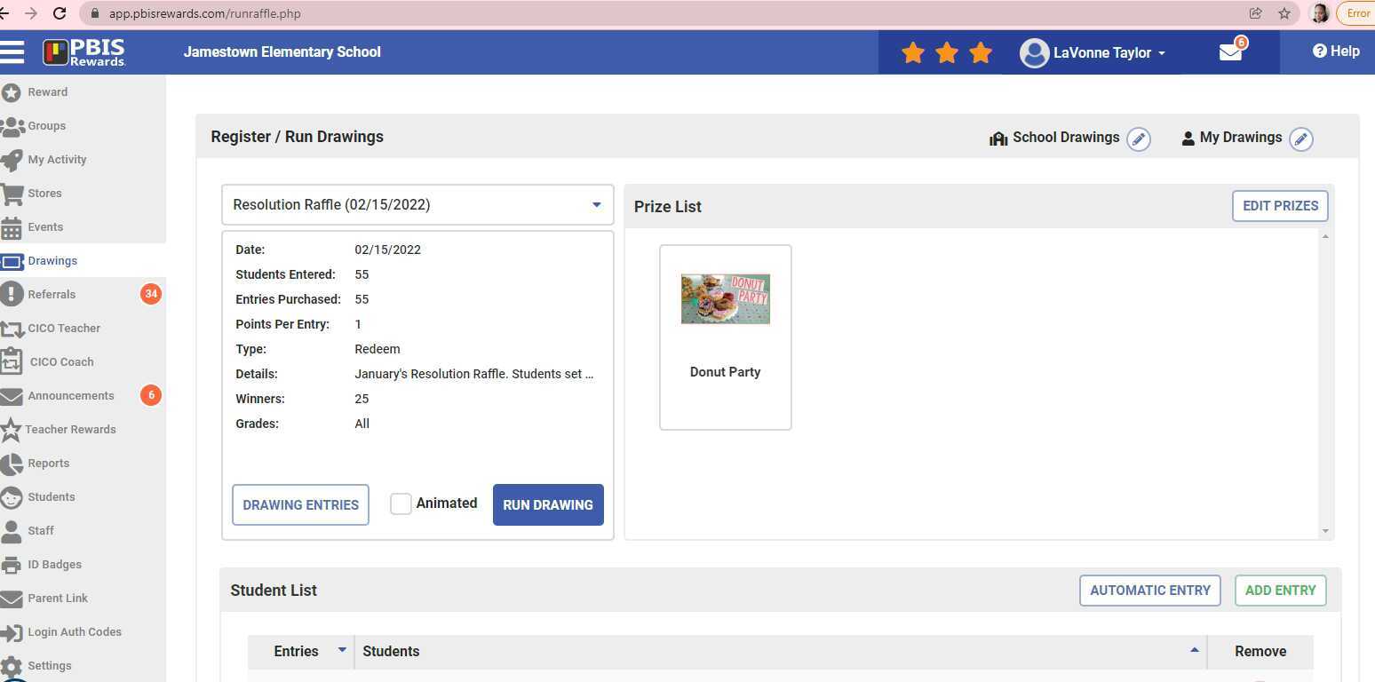Click the My Drawings pencil icon

1300,139
